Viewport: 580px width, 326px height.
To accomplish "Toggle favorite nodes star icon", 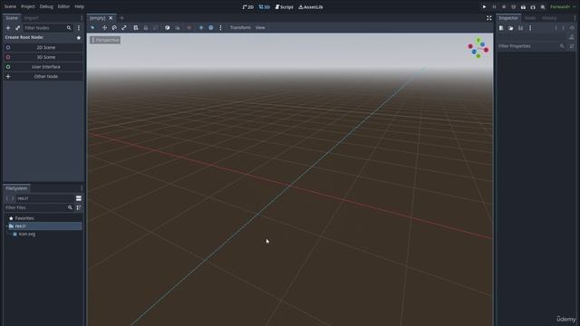I will [79, 37].
